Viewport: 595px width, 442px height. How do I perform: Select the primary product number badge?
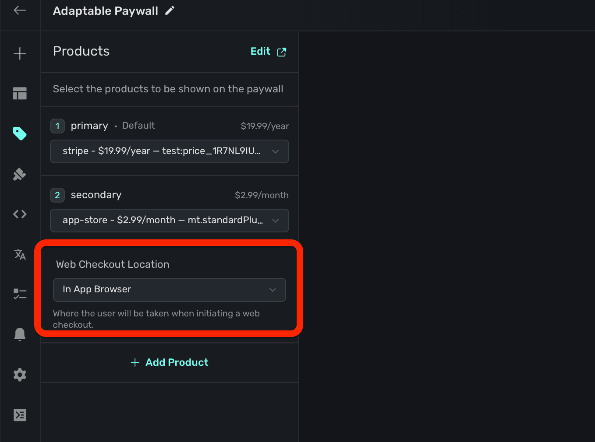(57, 126)
